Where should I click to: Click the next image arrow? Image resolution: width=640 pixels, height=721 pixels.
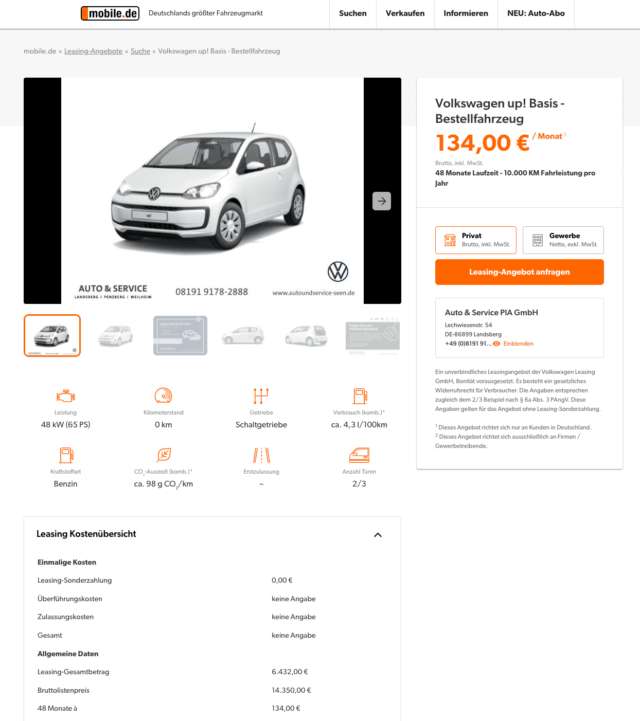pos(382,201)
